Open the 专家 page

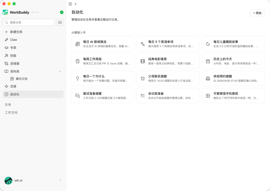(x=33, y=48)
